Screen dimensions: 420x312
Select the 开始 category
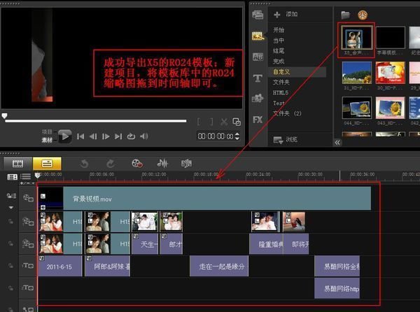pos(279,30)
